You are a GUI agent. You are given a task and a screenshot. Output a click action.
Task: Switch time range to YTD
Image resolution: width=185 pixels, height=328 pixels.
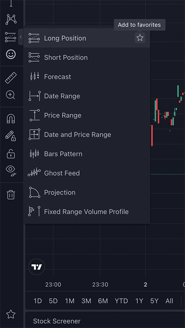(121, 301)
